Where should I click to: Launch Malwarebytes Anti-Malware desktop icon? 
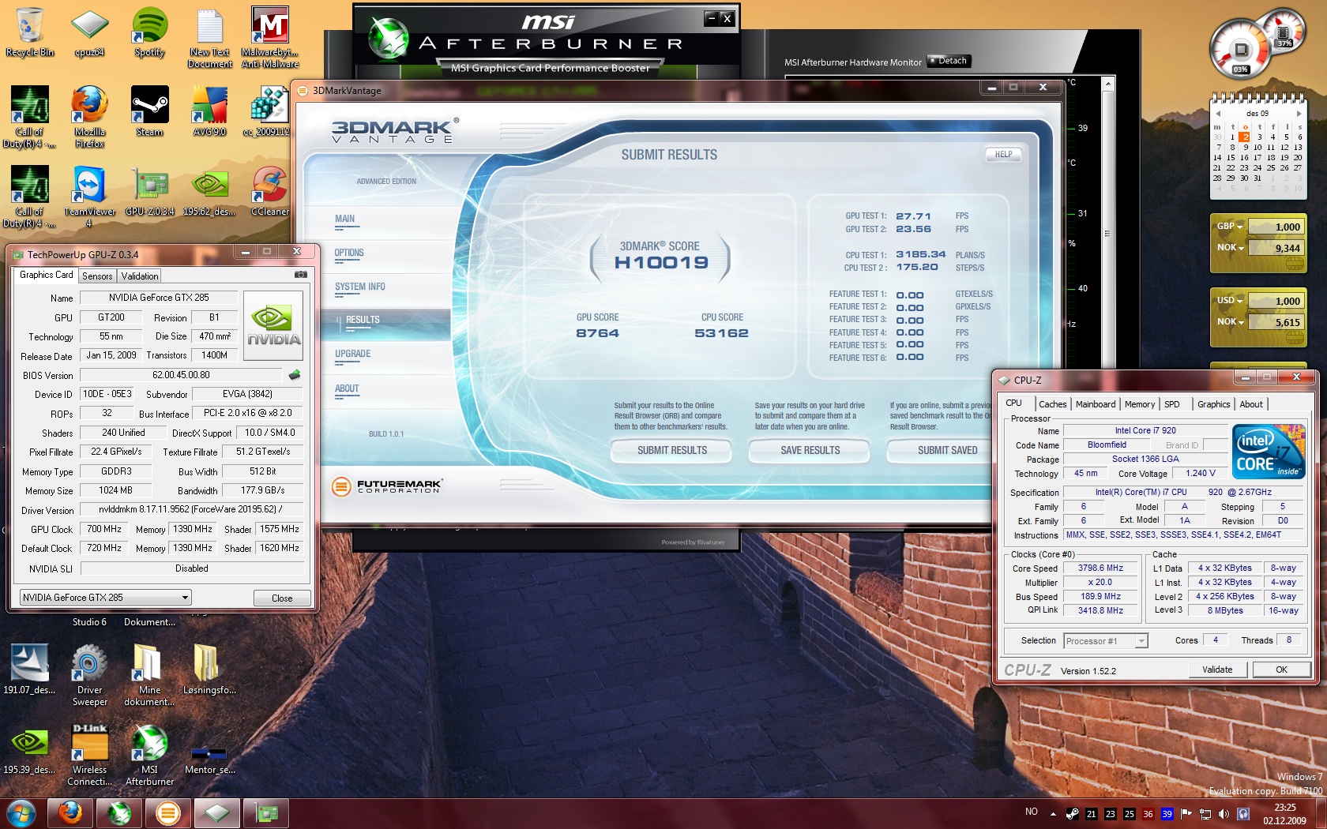[270, 37]
